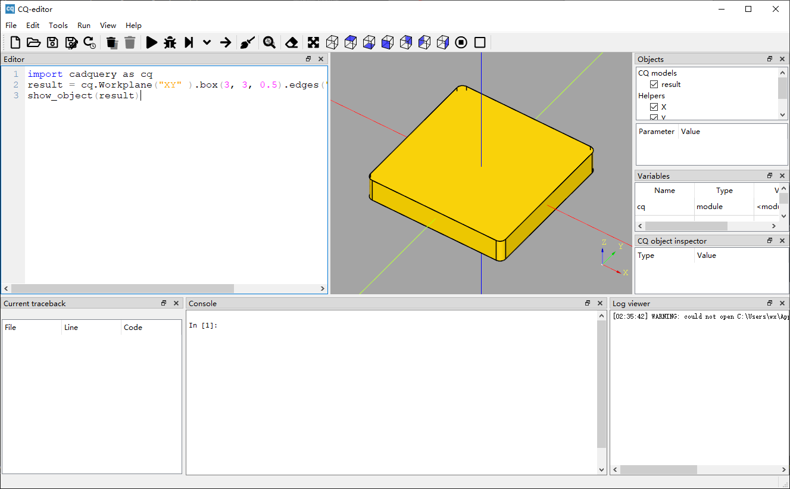Uncheck the result model checkbox
790x489 pixels.
654,85
